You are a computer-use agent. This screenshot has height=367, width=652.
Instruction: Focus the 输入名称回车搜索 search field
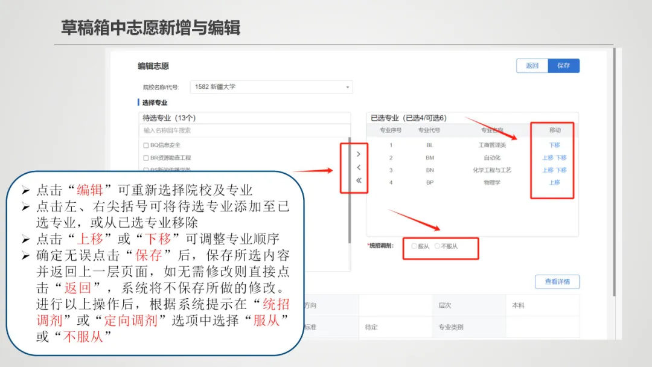(244, 130)
